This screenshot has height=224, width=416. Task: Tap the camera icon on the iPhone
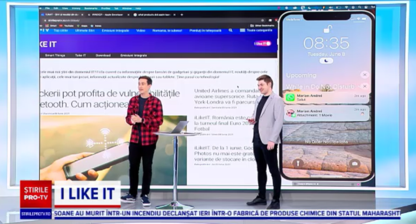(x=354, y=163)
